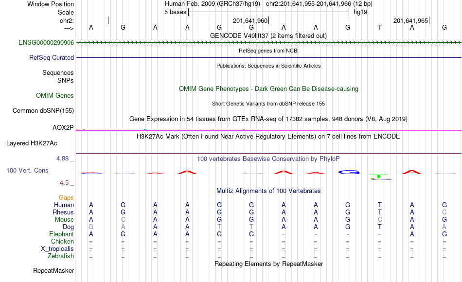This screenshot has height=282, width=462.
Task: Click the hg19 label beside the scale bar
Action: click(x=360, y=12)
